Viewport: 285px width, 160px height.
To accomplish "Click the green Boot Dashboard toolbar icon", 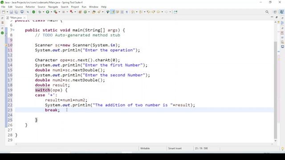I will (34, 12).
